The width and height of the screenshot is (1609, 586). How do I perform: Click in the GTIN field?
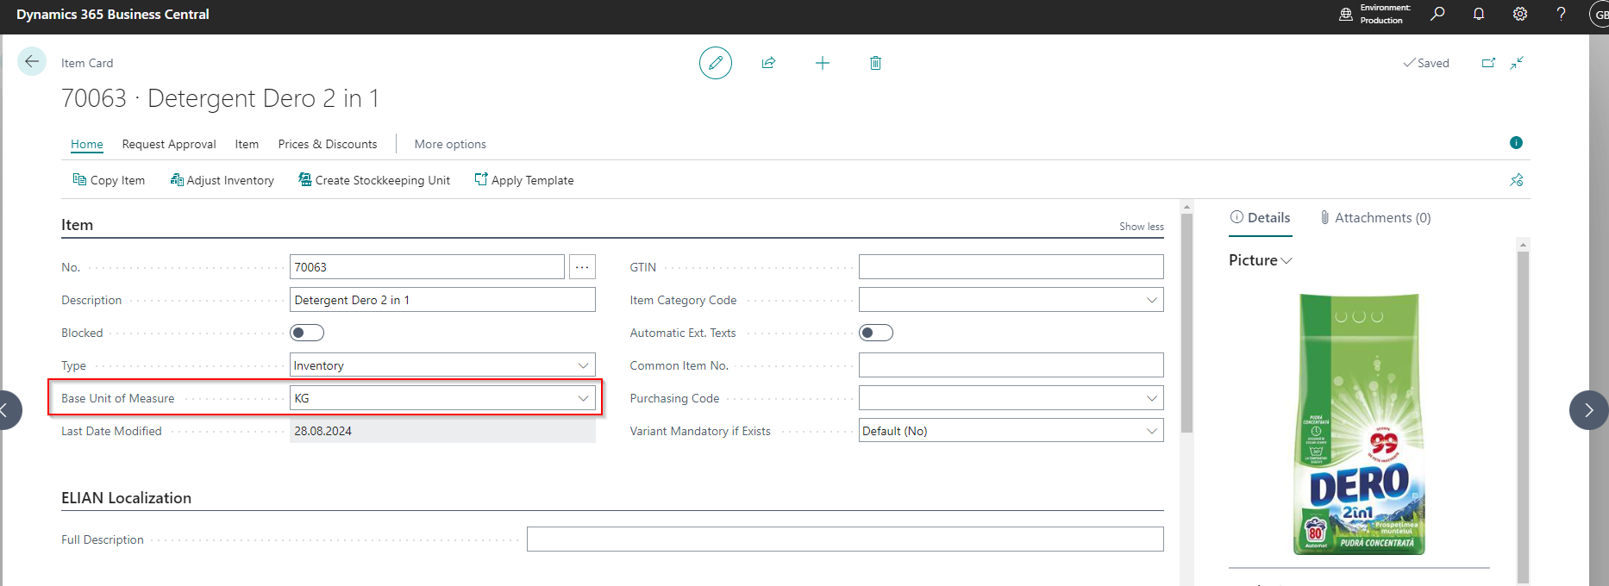(1011, 267)
